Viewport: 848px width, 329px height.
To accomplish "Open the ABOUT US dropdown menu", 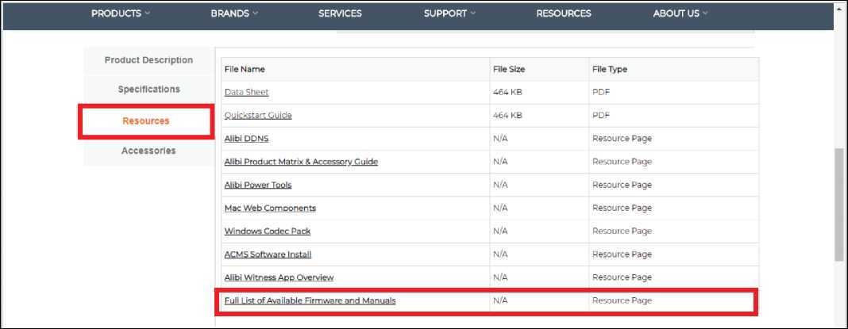I will click(680, 13).
